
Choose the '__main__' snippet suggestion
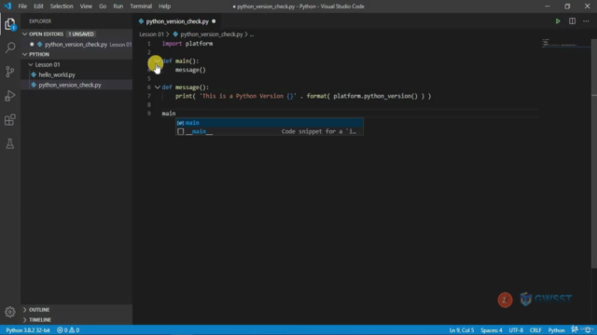click(270, 131)
